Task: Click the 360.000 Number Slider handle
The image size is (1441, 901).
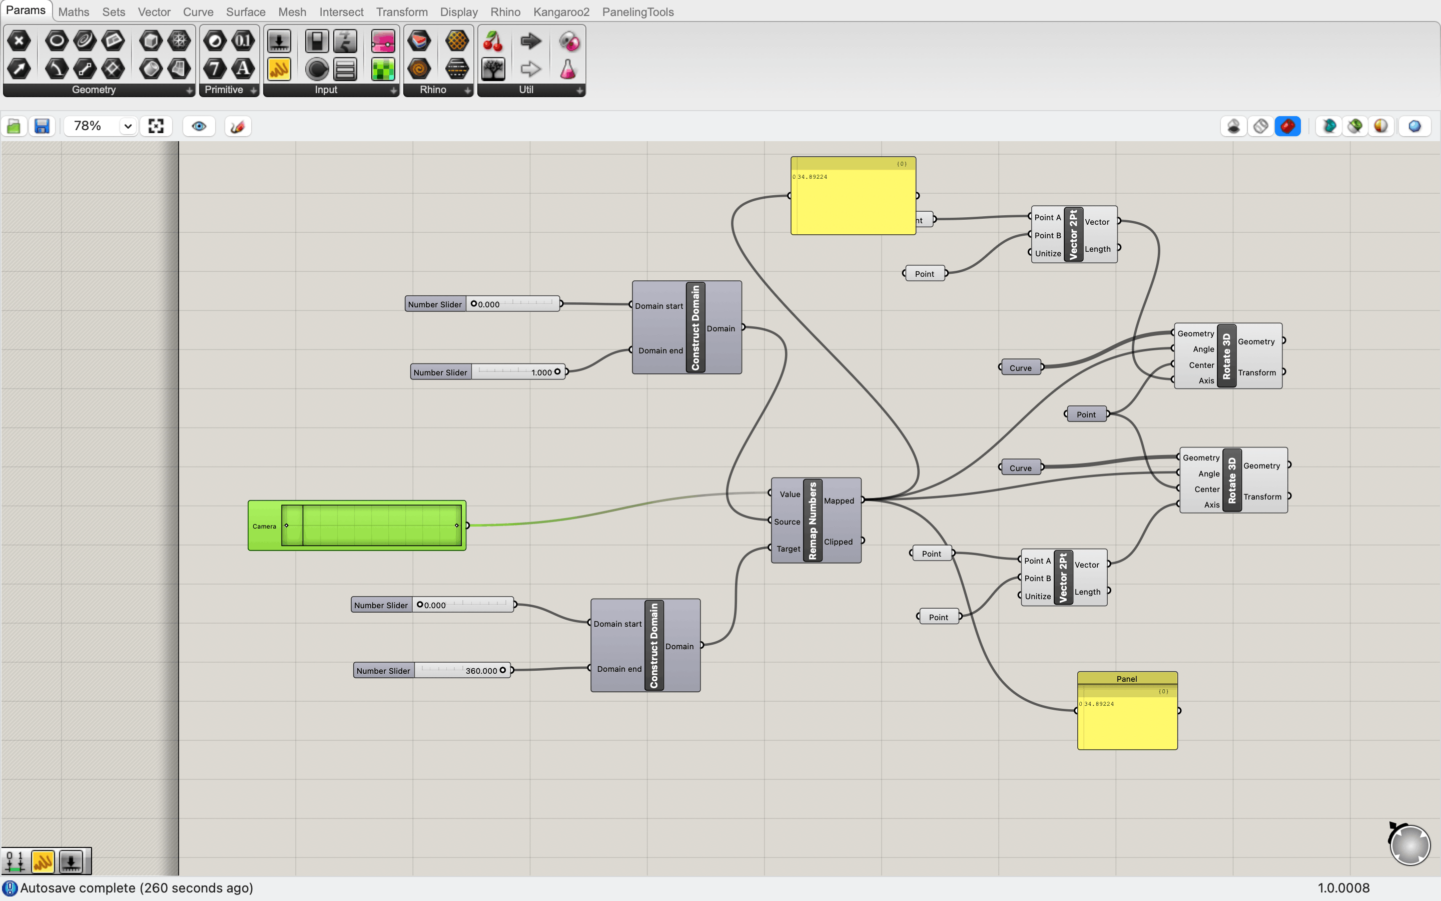Action: coord(502,670)
